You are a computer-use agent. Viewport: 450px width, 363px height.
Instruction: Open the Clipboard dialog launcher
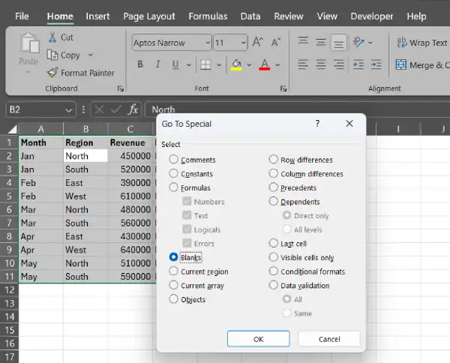pyautogui.click(x=121, y=89)
